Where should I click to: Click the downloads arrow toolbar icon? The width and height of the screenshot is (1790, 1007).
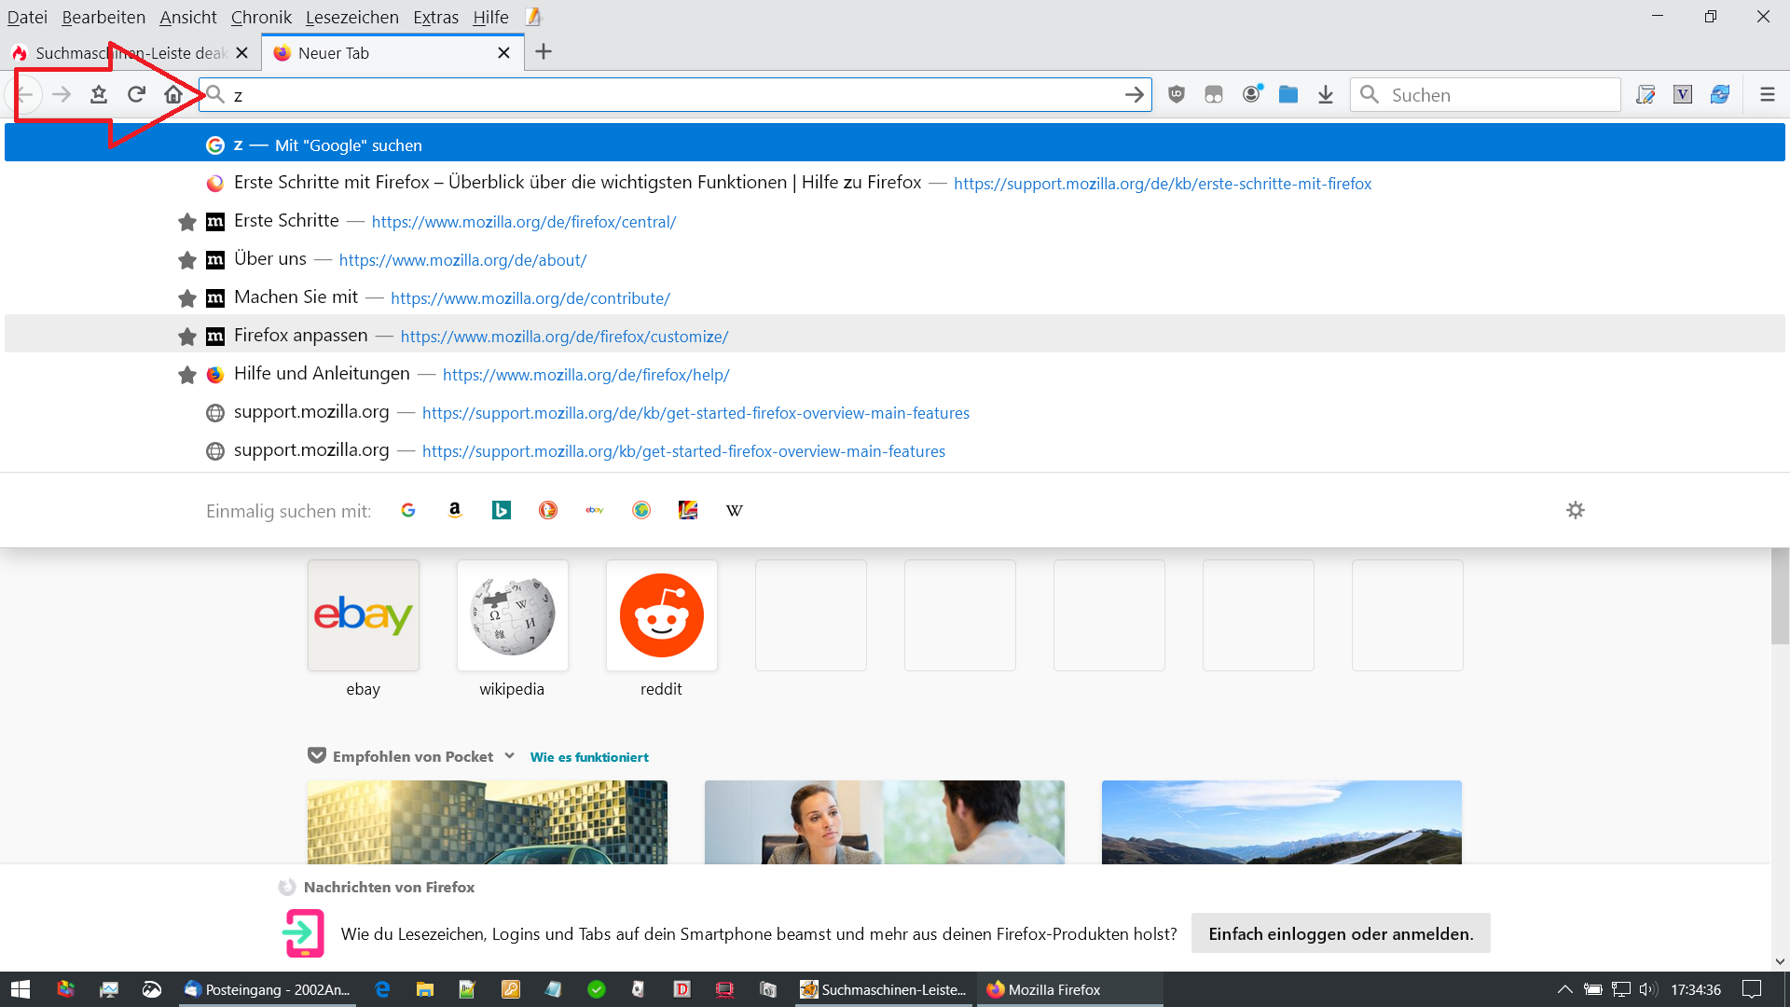(1326, 94)
